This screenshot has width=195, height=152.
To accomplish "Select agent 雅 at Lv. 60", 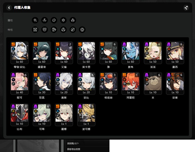I will (108, 53).
